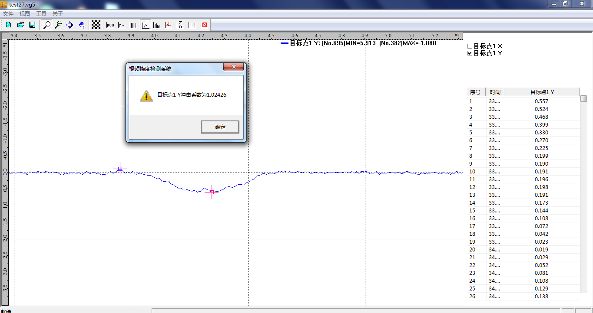Click the fit-to-view four-arrows icon
Screen dimensions: 593x313
coord(70,25)
